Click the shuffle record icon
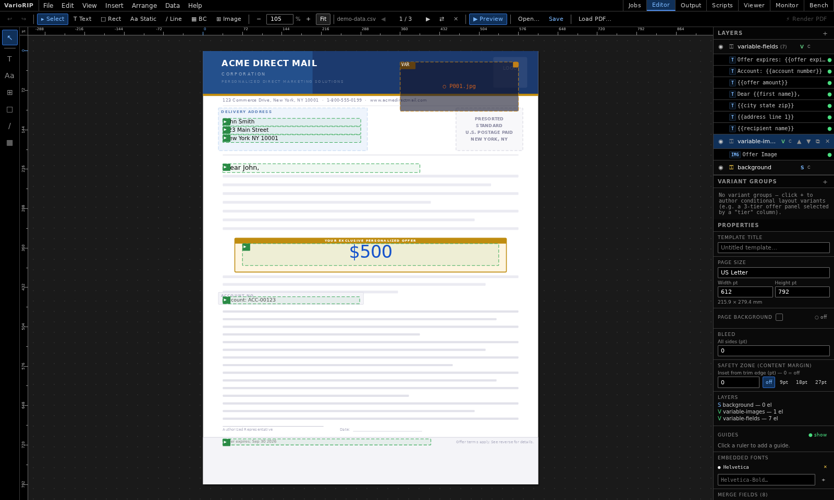 (x=442, y=19)
